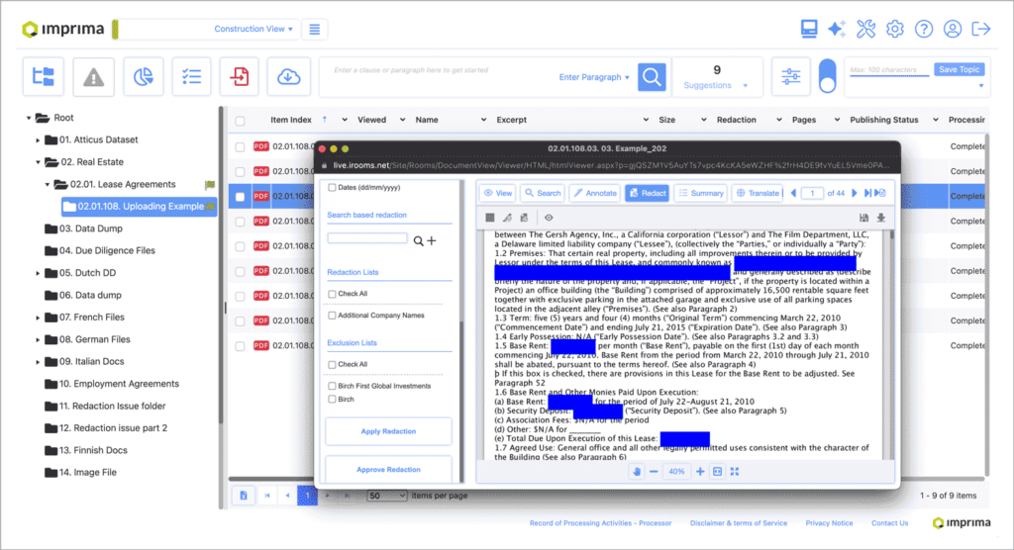1014x550 pixels.
Task: Toggle the eye visibility icon in redact toolbar
Action: point(549,218)
